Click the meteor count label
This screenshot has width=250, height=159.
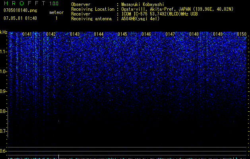coord(56,12)
